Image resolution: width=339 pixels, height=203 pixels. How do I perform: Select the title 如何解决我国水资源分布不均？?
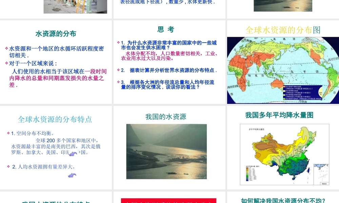[x=283, y=200]
